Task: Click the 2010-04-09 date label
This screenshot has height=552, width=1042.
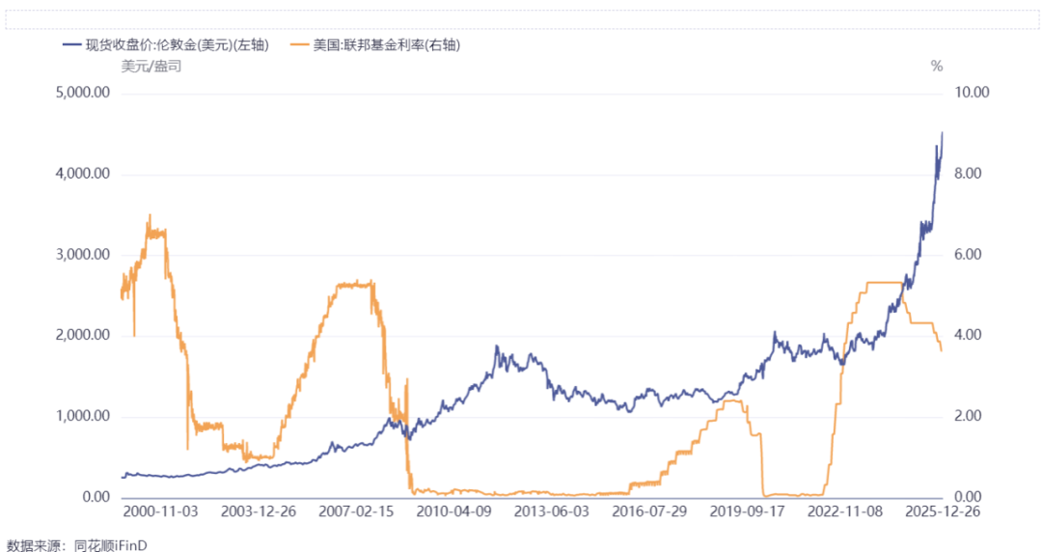Action: coord(453,511)
